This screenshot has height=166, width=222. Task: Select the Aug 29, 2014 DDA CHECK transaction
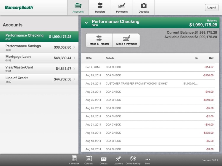coord(148,75)
